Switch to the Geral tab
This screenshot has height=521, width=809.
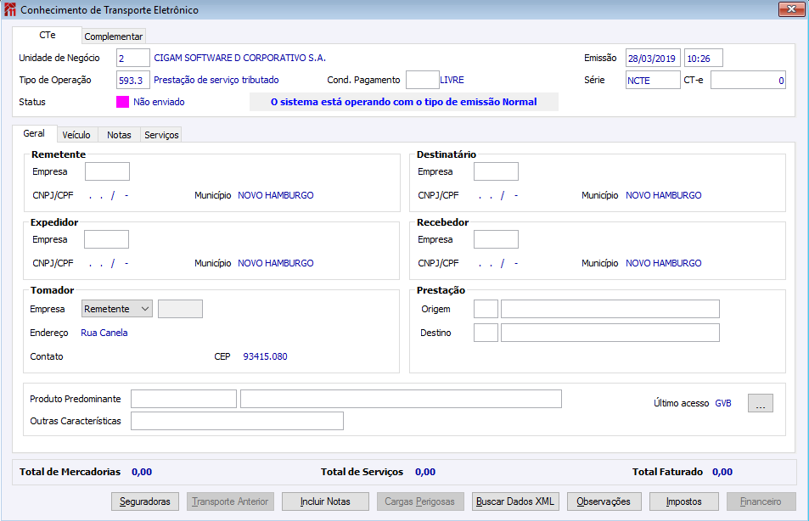click(x=34, y=133)
